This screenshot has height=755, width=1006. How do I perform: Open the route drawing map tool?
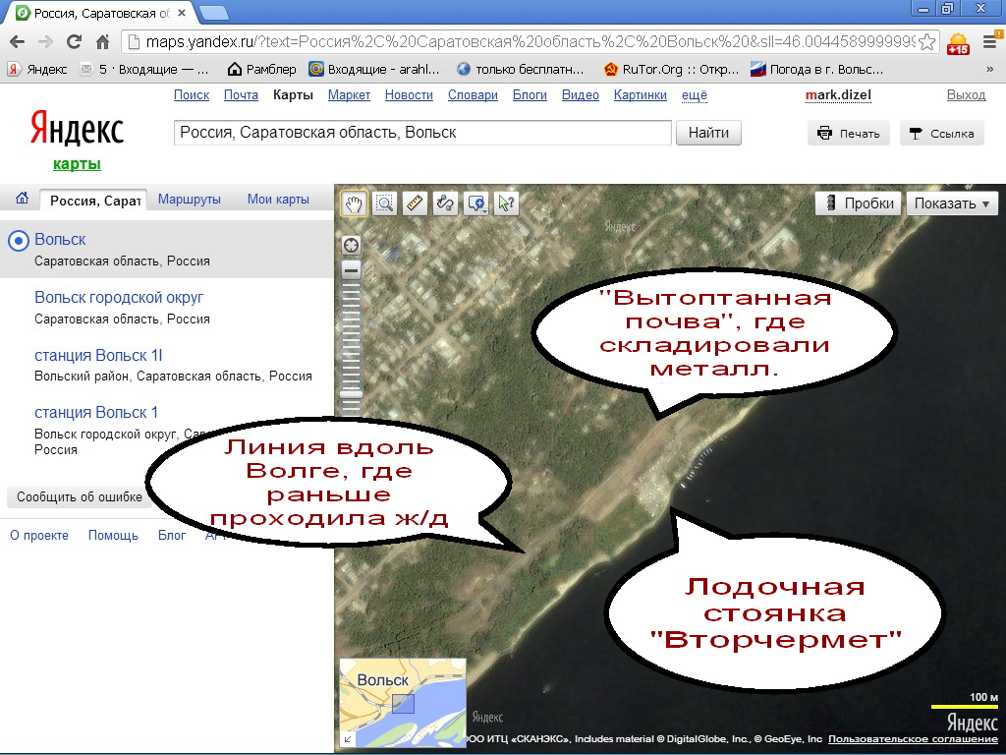445,204
